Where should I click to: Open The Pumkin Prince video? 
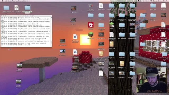tap(111, 63)
